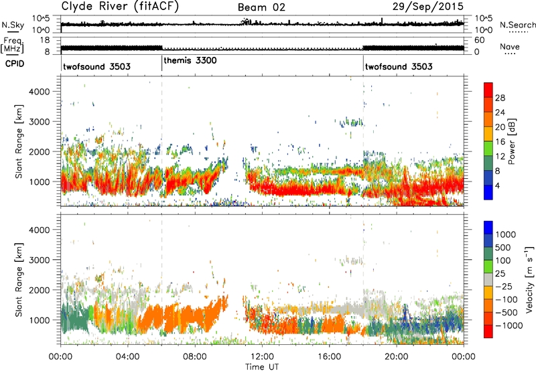Click the 'themis 3300' CPID label
Screen dimensions: 536x371
(190, 60)
